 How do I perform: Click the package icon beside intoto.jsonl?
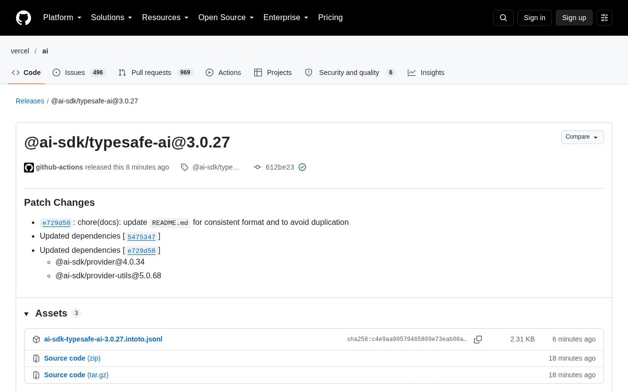tap(36, 340)
